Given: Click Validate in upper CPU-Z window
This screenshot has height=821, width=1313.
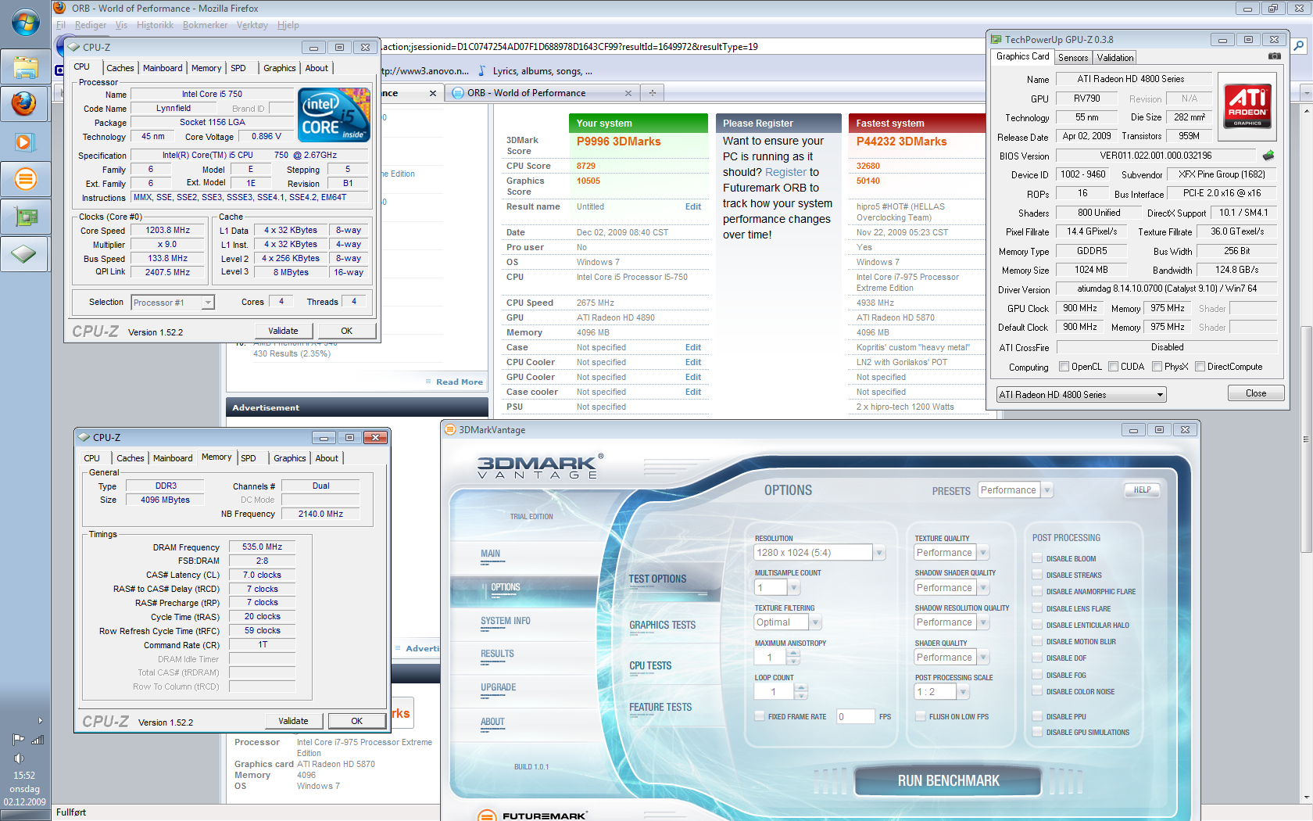Looking at the screenshot, I should [x=283, y=331].
